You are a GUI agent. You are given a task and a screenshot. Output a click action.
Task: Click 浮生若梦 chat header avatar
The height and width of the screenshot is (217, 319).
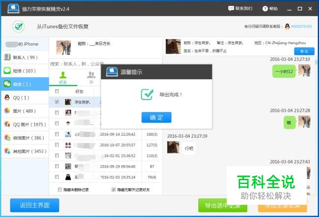[173, 47]
